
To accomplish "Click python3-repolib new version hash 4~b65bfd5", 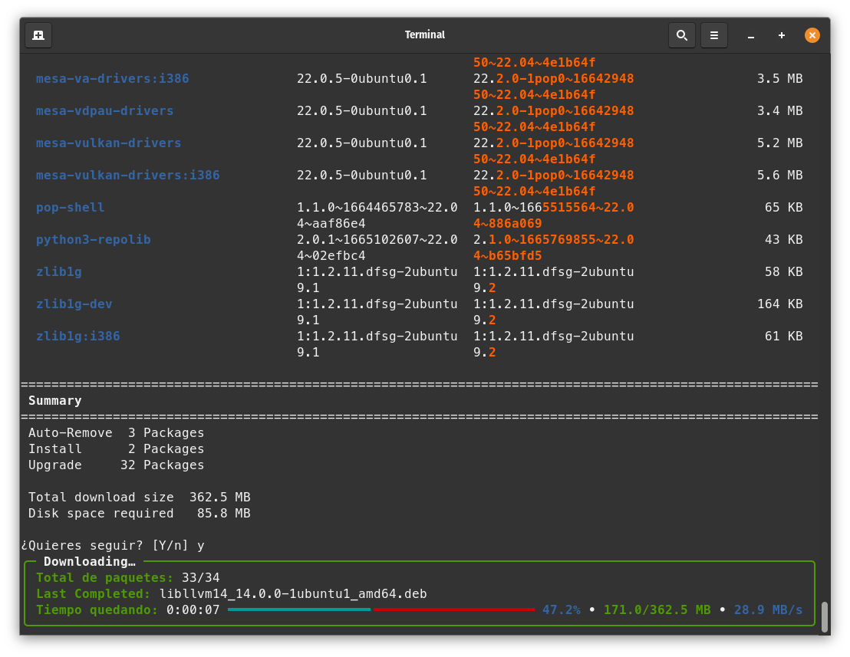I will [507, 255].
